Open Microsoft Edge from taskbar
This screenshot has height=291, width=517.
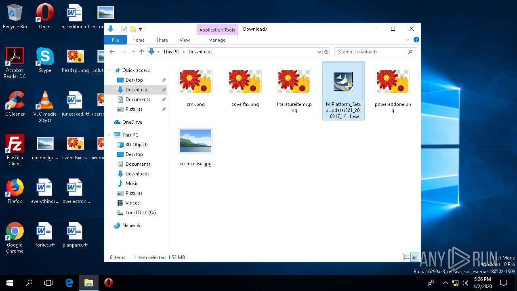coord(69,283)
